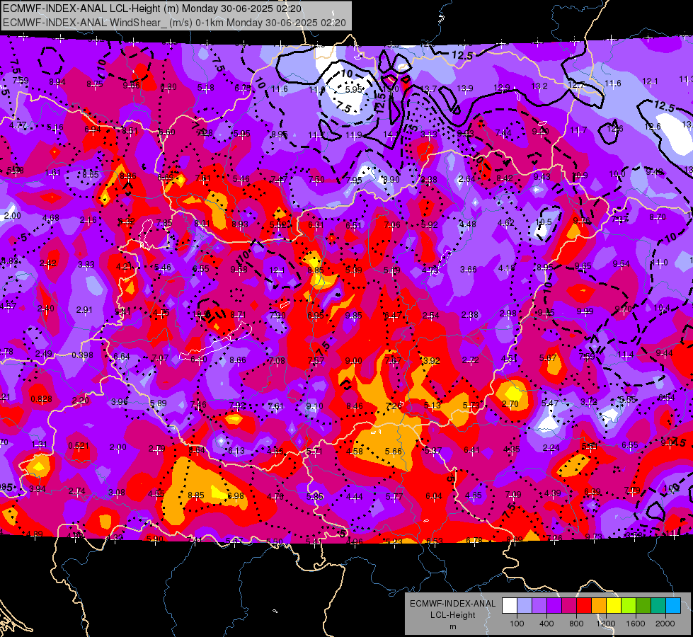Click the wind shear value 5.66

pos(394,452)
